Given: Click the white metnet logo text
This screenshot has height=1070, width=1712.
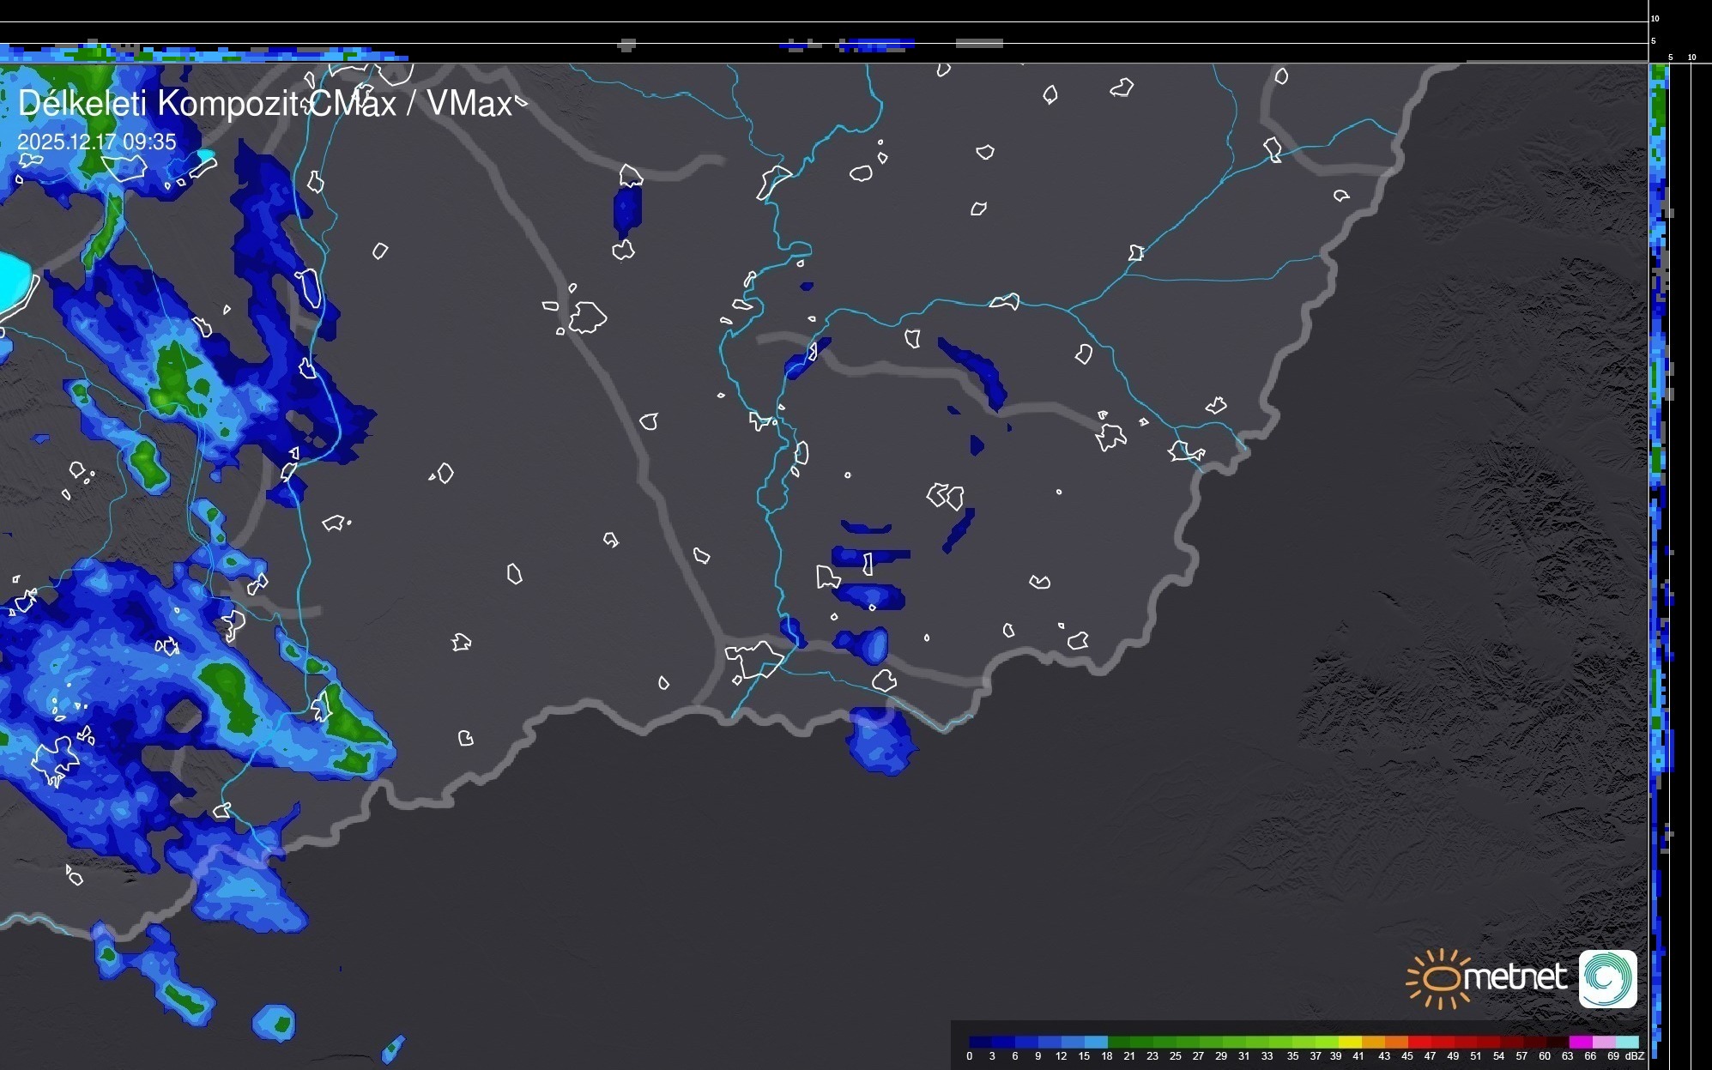Looking at the screenshot, I should coord(1514,977).
